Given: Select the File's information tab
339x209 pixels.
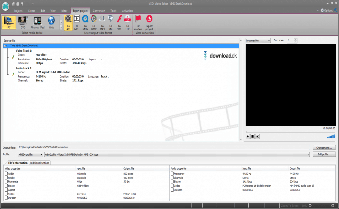Looking at the screenshot, I should click(18, 163).
